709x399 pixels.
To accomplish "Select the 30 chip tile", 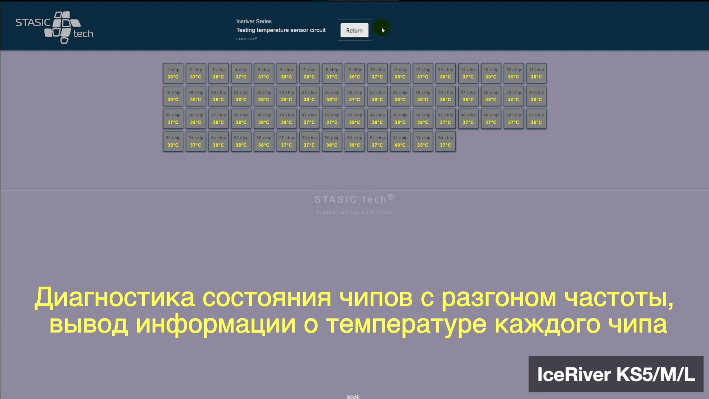I will point(445,96).
